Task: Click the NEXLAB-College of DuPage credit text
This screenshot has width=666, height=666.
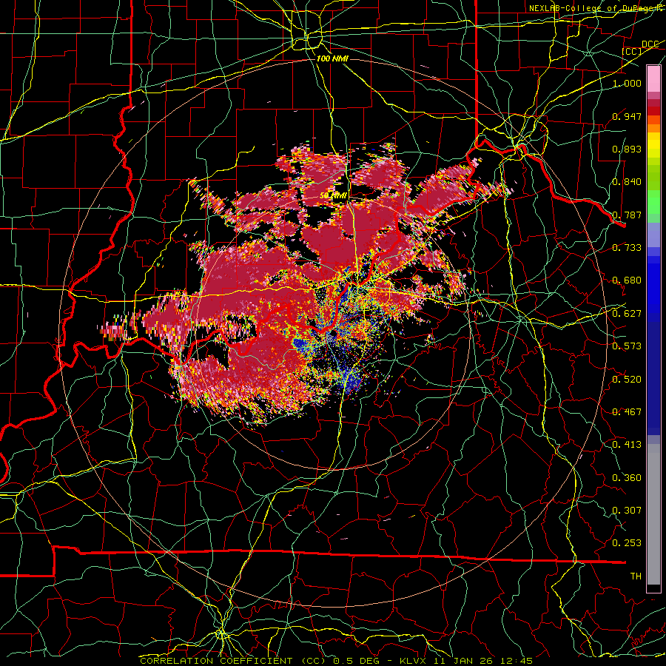Action: tap(597, 8)
